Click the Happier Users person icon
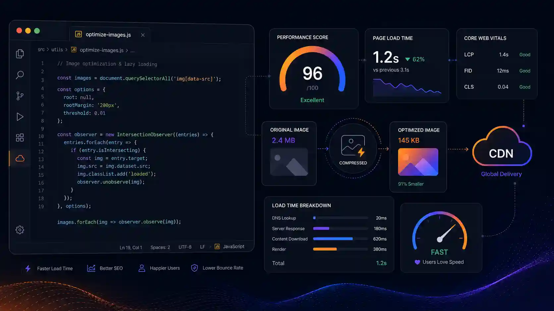Screen dimensions: 554x311 pyautogui.click(x=142, y=268)
